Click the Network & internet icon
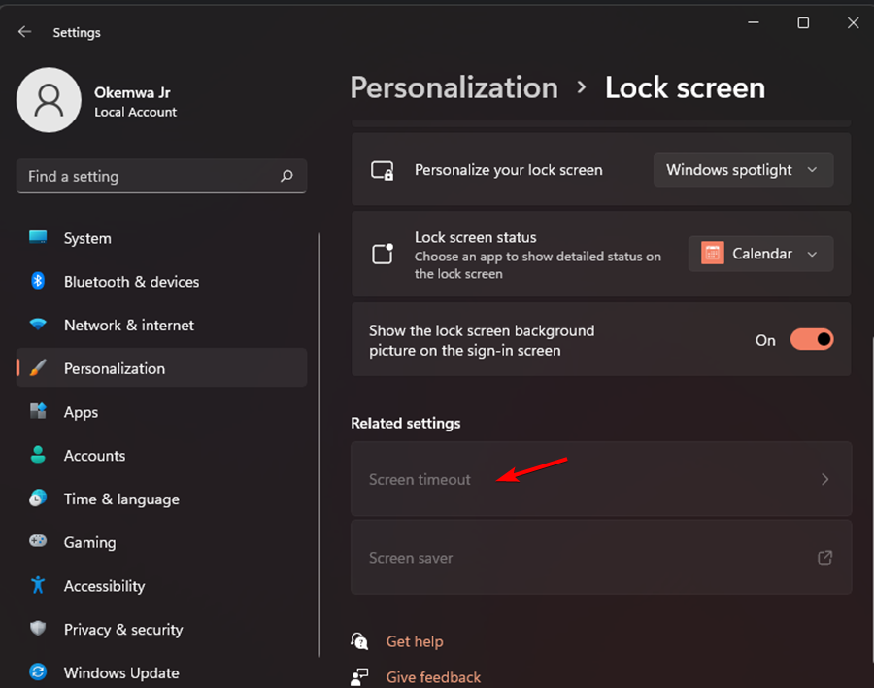 click(x=36, y=325)
